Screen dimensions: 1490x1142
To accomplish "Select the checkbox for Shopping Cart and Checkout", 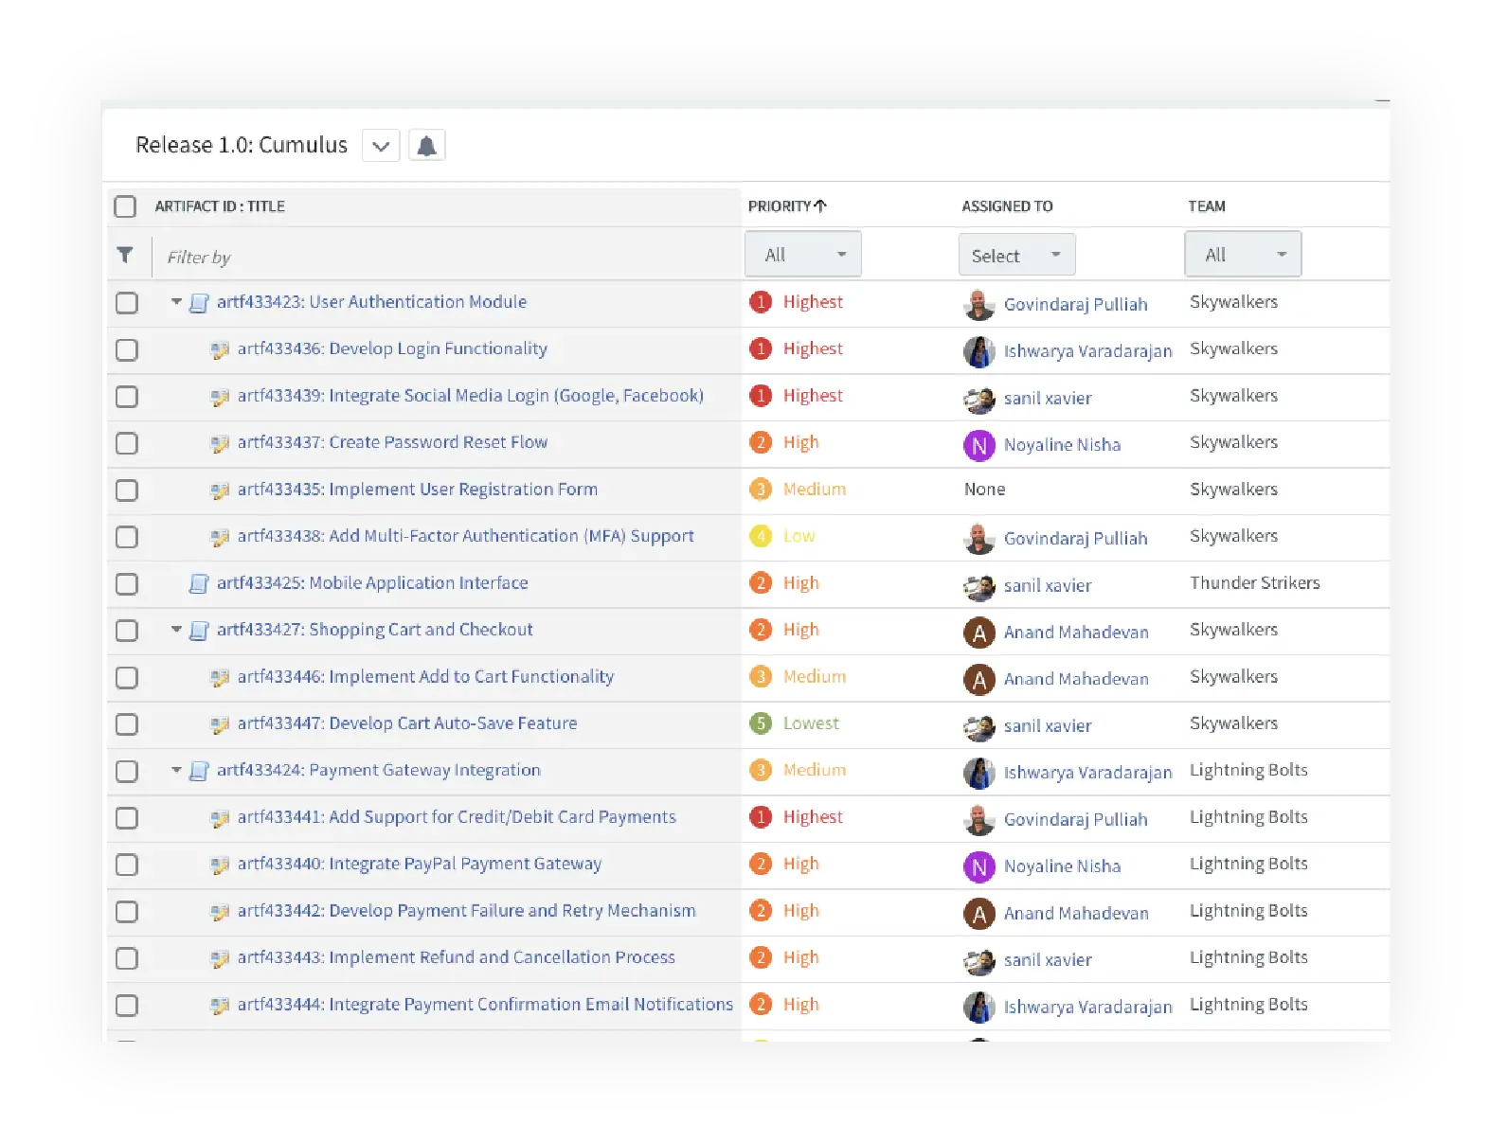I will (126, 631).
